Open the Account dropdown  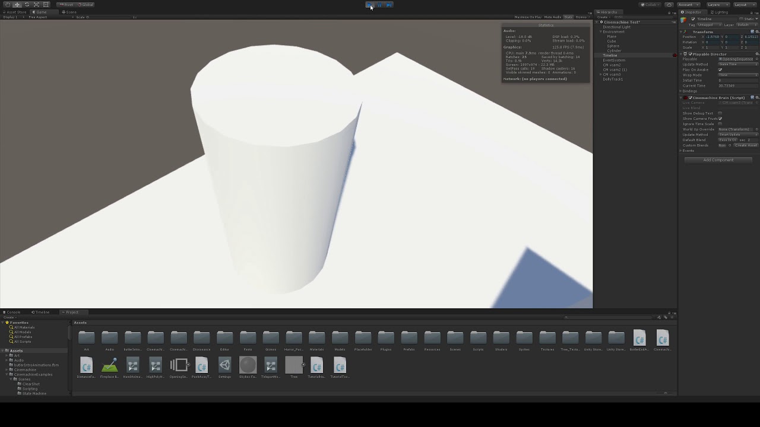[688, 5]
